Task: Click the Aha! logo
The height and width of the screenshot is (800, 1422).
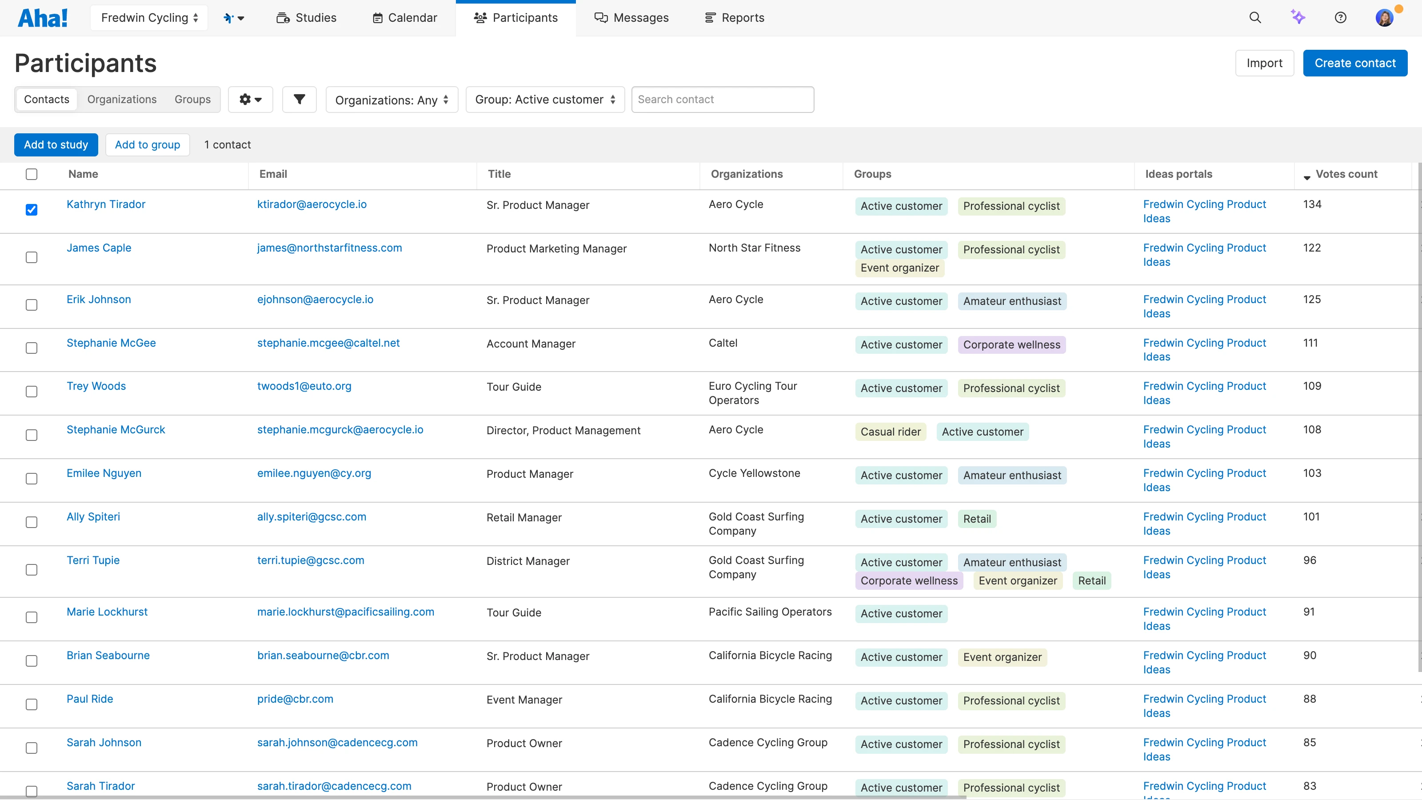Action: point(43,17)
